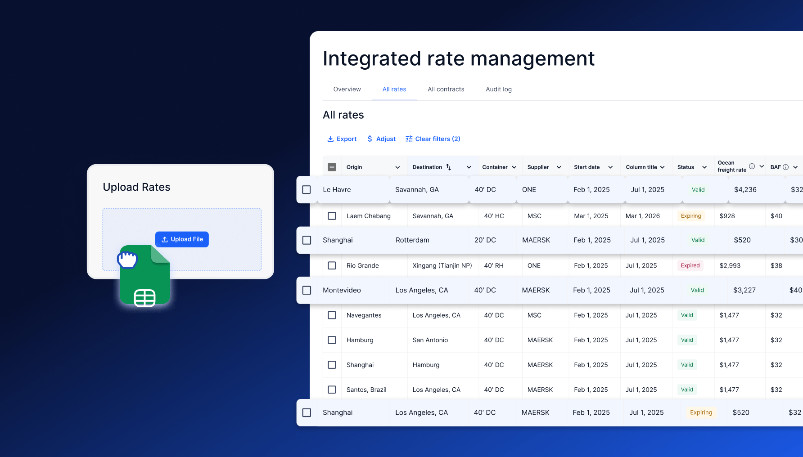Click the Expired status badge for Rio Grande
The image size is (803, 457).
690,266
